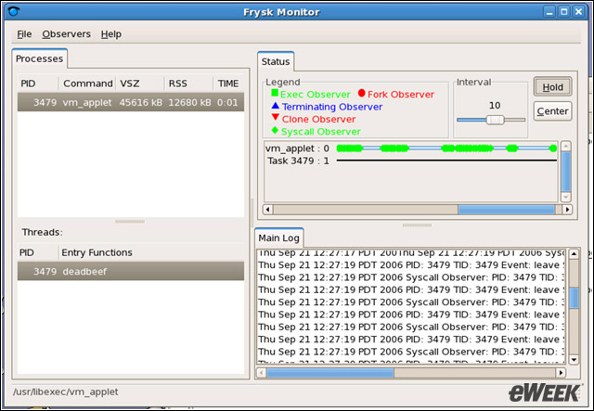The height and width of the screenshot is (411, 594).
Task: Click the green Exec Observer square icon
Action: point(275,93)
